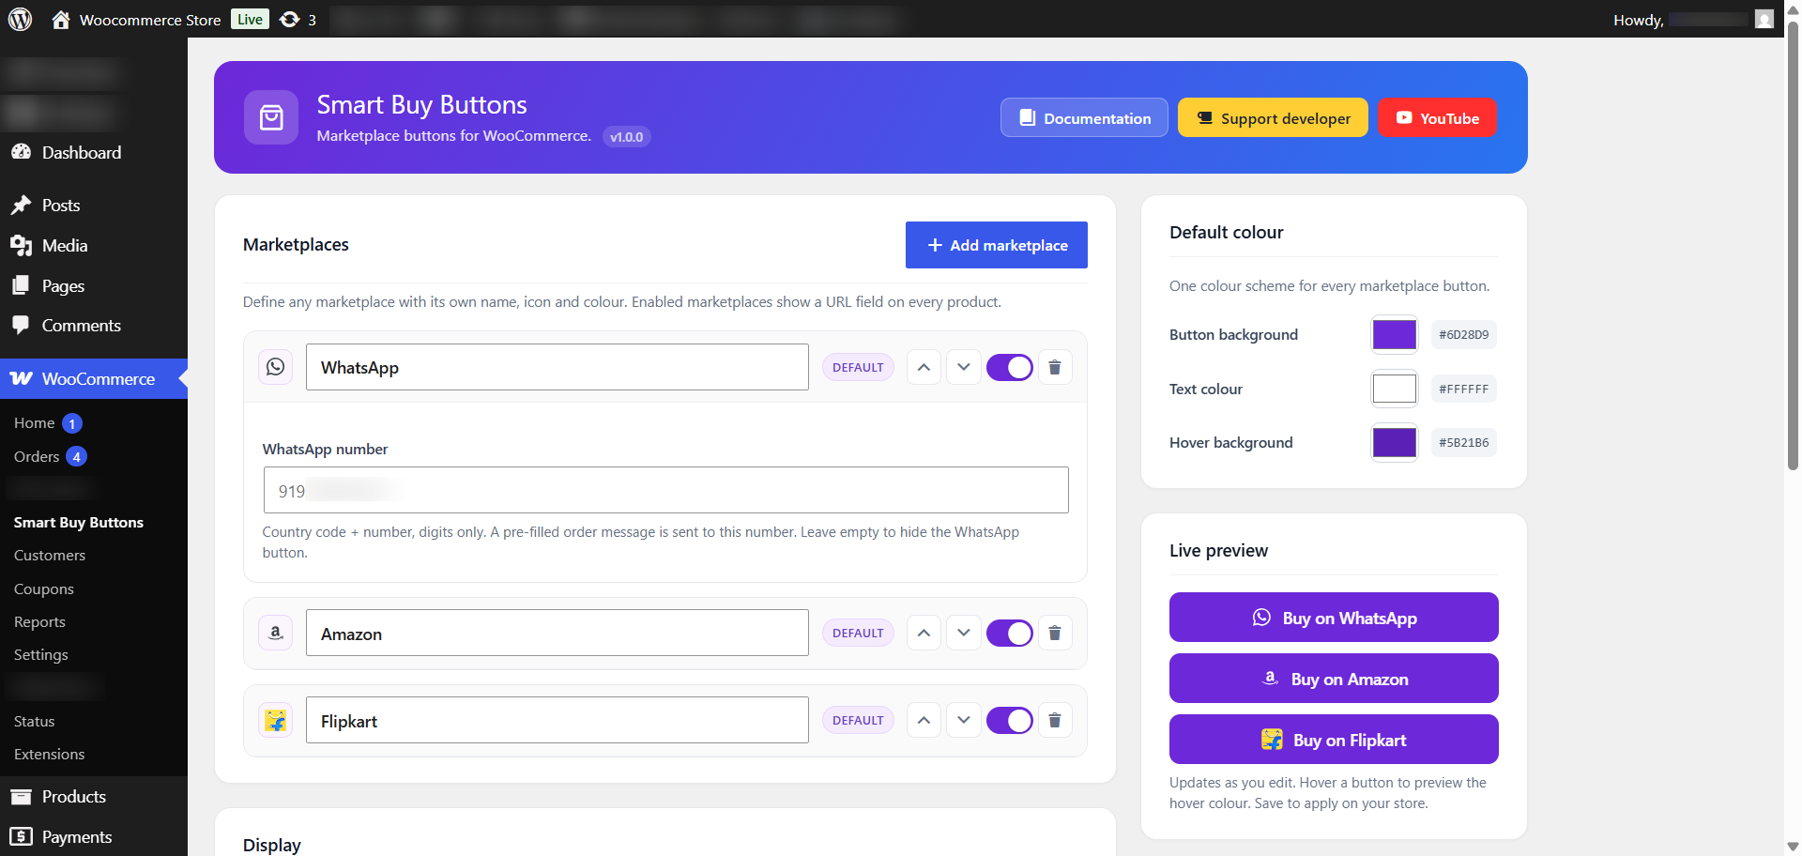This screenshot has height=856, width=1802.
Task: Click the #6D28D9 hex value field
Action: [1463, 334]
